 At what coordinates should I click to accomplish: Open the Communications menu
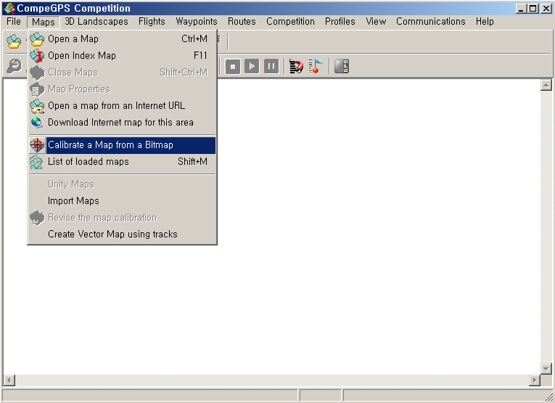(x=431, y=22)
